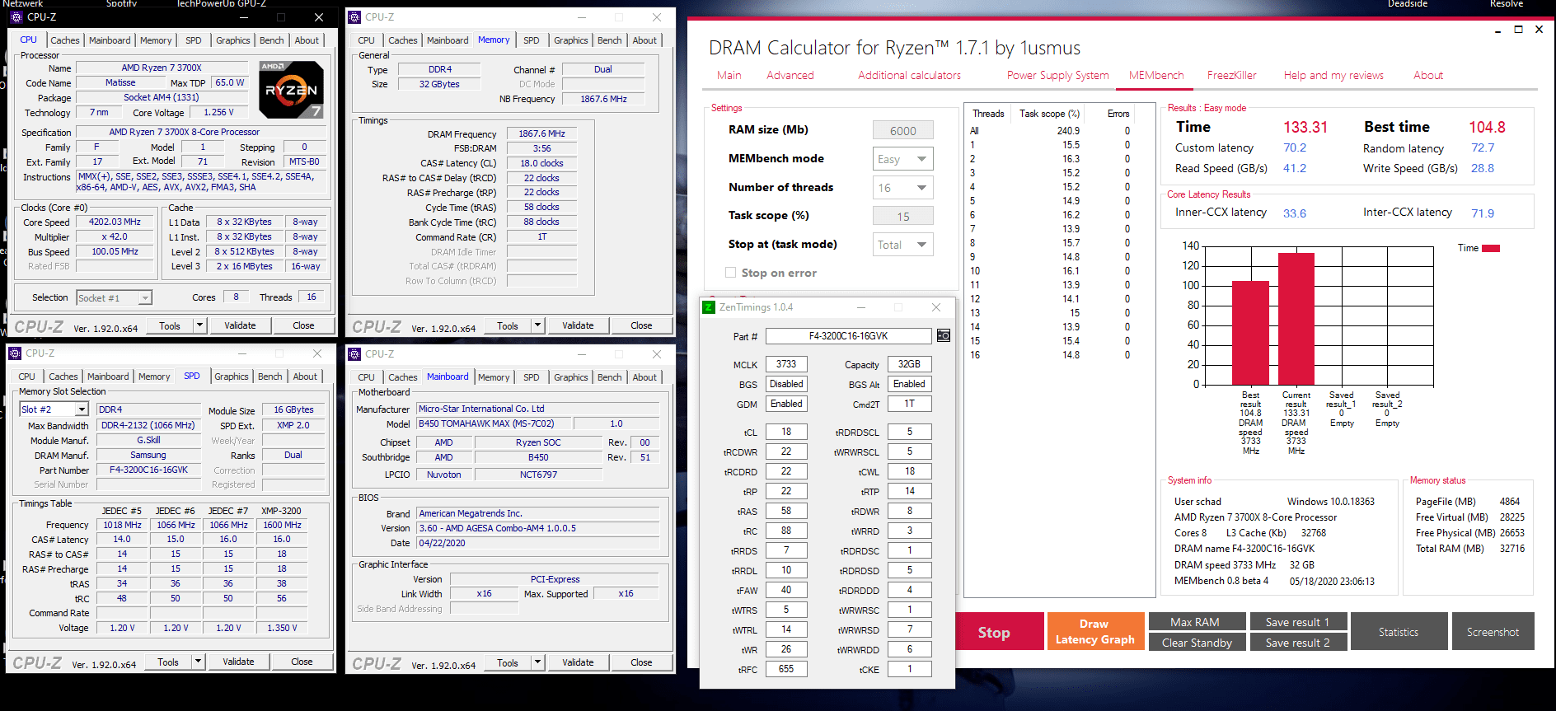Expand Tools arrow in CPU-Z Mainboard window
The width and height of the screenshot is (1556, 711).
(x=537, y=662)
